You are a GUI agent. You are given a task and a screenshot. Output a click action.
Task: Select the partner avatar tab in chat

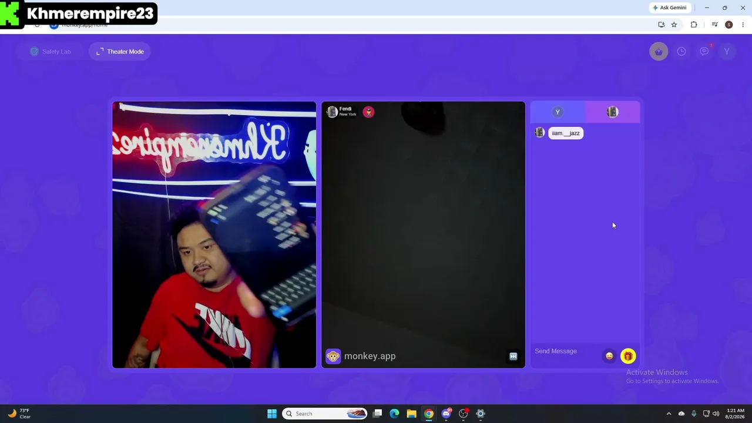tap(612, 112)
